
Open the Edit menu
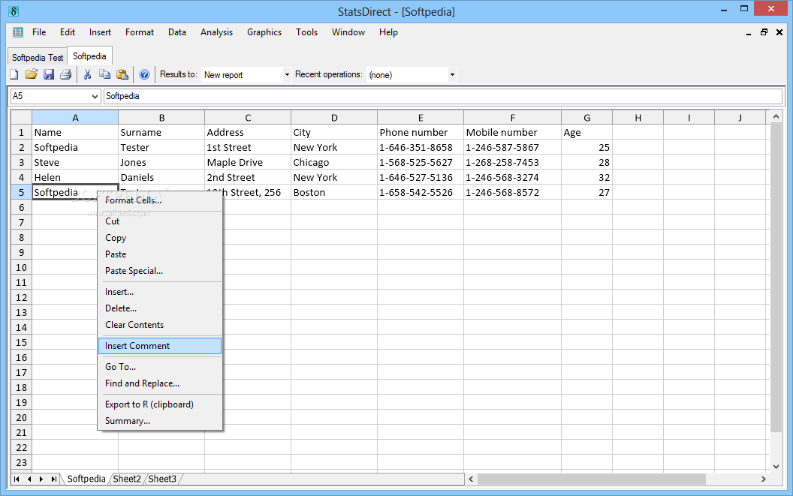(68, 32)
